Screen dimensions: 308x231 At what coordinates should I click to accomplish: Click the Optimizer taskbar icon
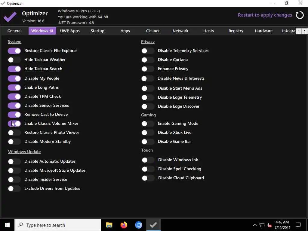coord(153,225)
